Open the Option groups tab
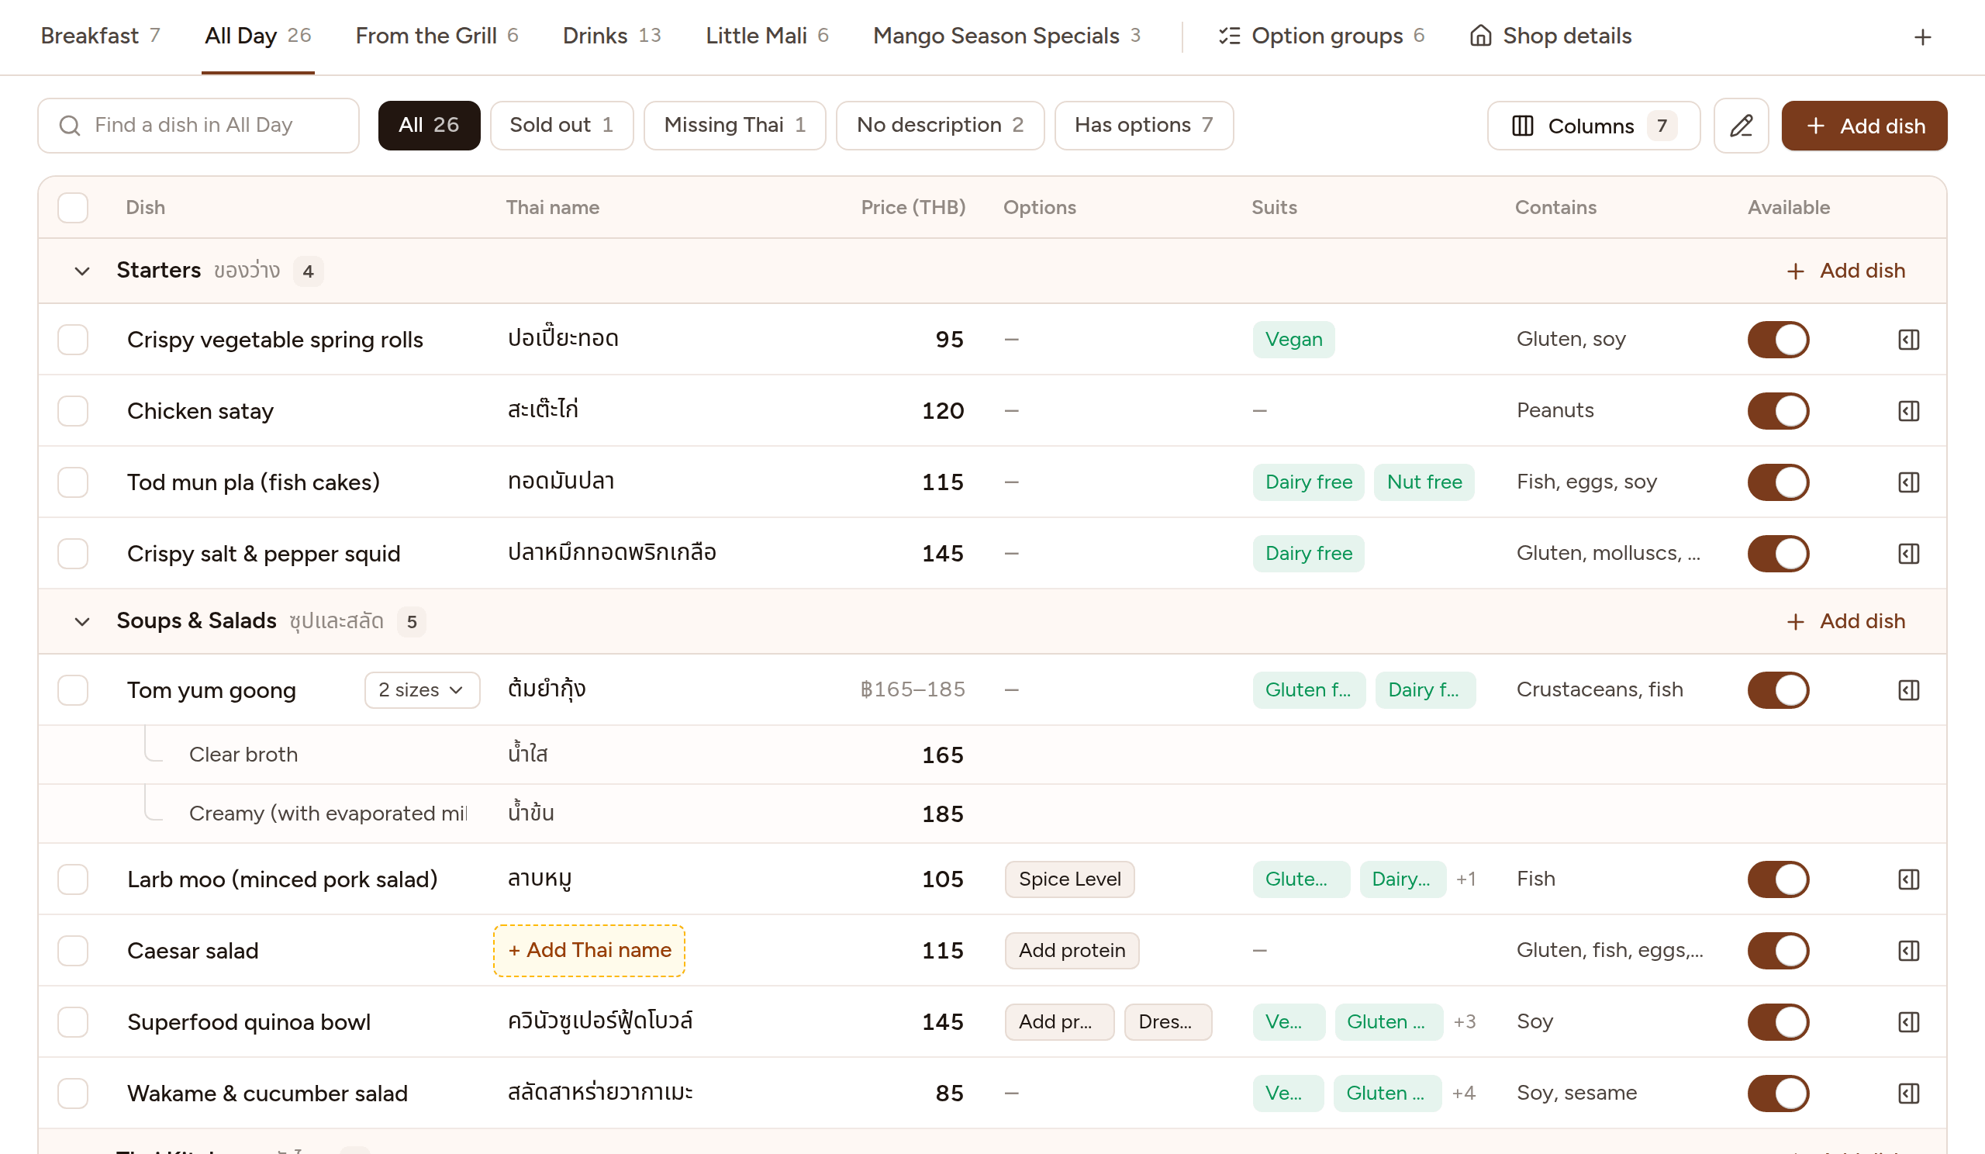 point(1322,36)
